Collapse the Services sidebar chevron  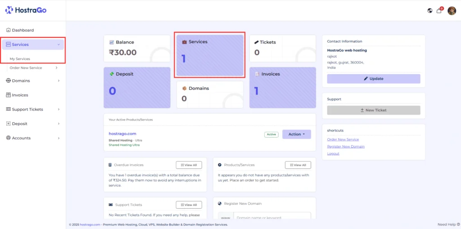coord(59,45)
